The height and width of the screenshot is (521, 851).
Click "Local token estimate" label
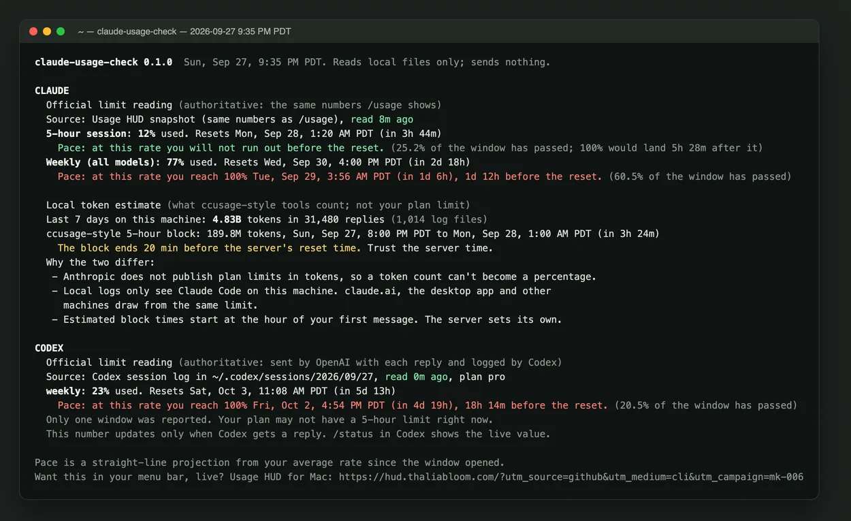point(103,205)
